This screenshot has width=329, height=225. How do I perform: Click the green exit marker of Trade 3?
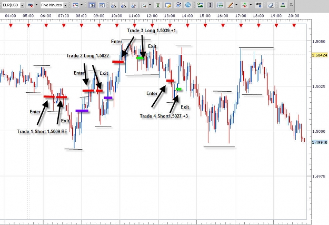tap(140, 57)
